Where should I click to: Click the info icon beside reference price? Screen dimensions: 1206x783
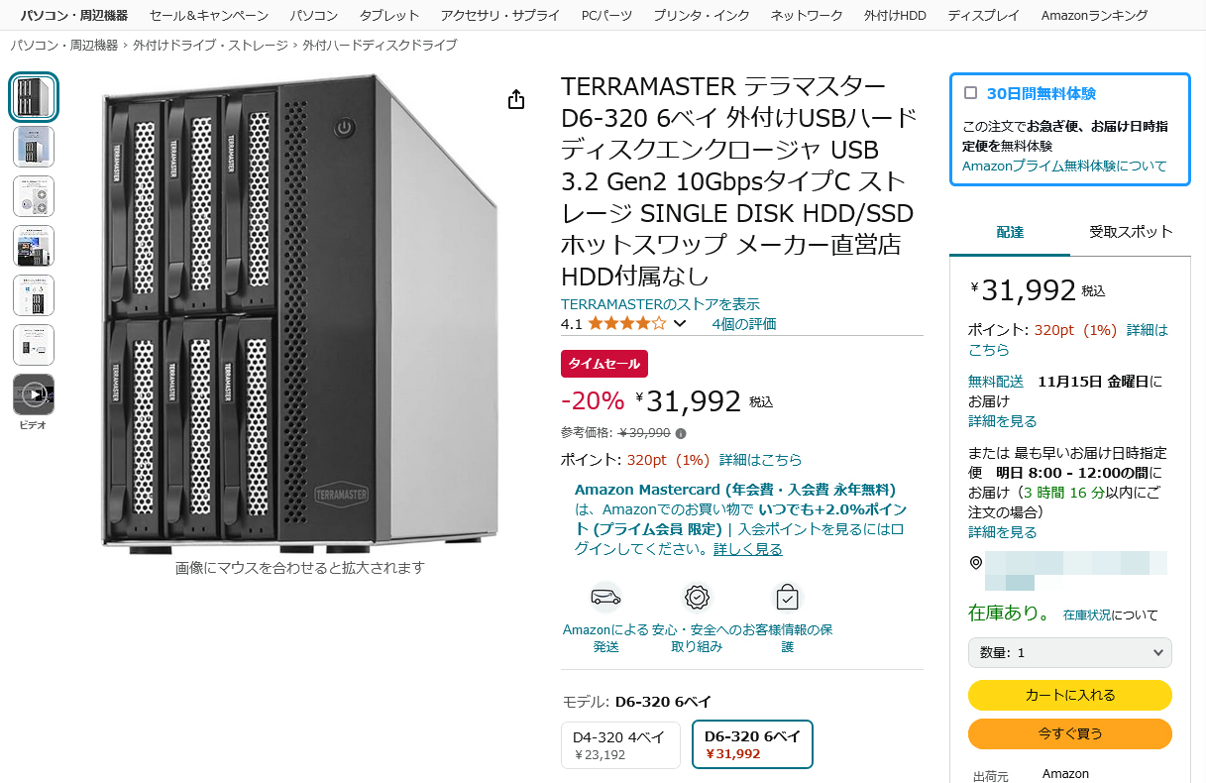tap(681, 433)
